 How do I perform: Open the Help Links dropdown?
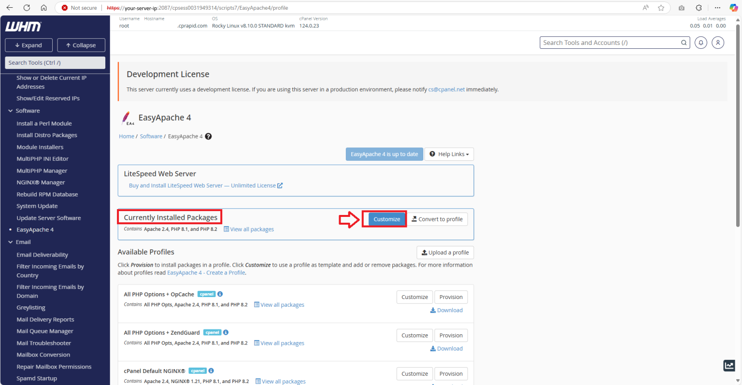[449, 154]
